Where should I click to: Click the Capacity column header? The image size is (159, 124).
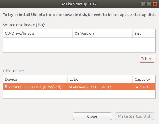pyautogui.click(x=144, y=79)
